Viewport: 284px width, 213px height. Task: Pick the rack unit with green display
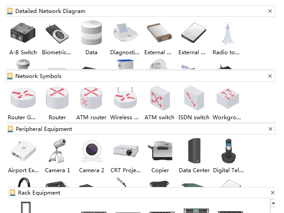[196, 211]
